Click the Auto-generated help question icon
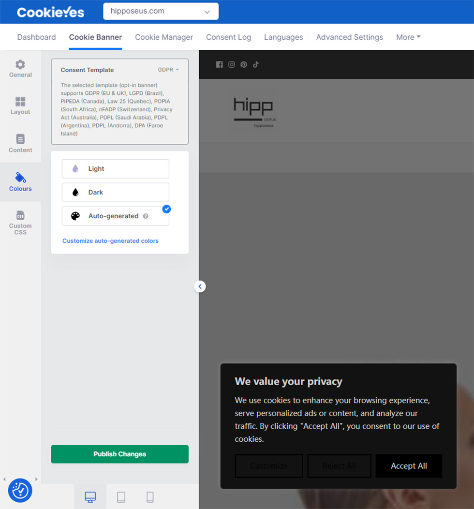Viewport: 474px width, 509px height. tap(146, 216)
